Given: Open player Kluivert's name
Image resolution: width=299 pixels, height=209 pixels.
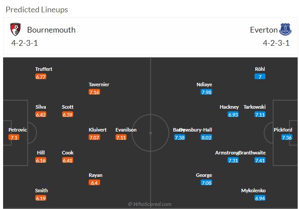Looking at the screenshot, I should tap(97, 130).
